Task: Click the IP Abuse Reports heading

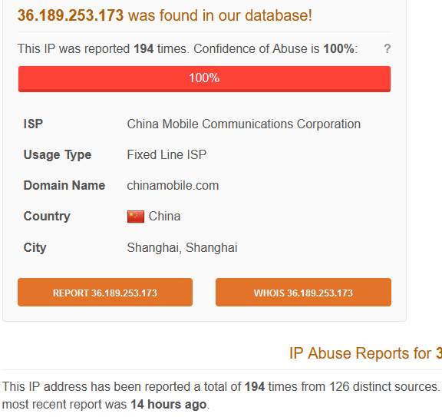Action: [x=365, y=353]
